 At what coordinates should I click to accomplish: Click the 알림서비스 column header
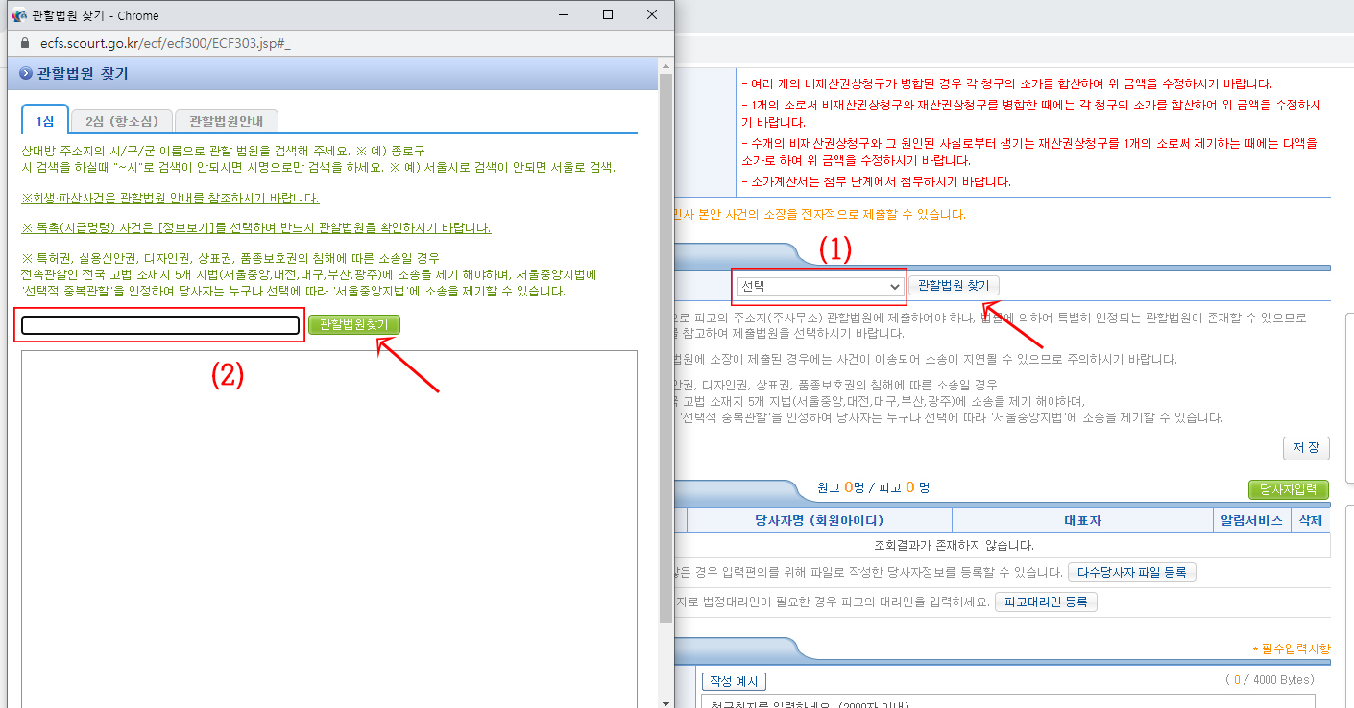point(1251,520)
